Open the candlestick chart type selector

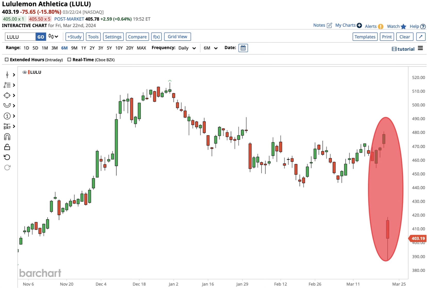click(x=53, y=37)
